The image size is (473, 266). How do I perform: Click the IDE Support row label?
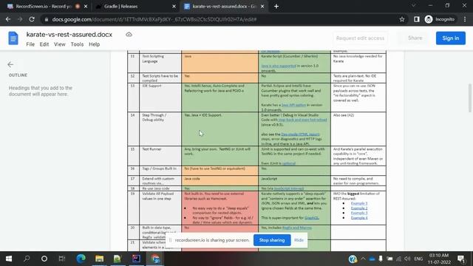click(152, 86)
